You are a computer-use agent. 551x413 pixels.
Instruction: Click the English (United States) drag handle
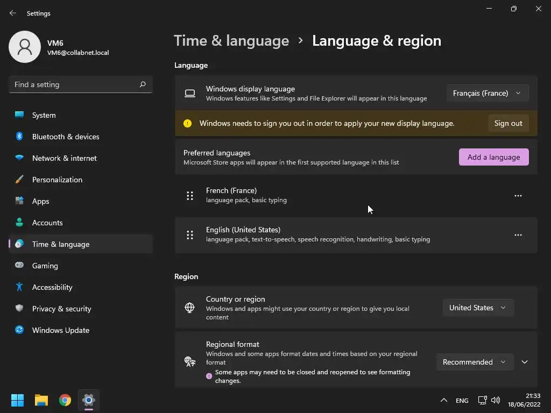pyautogui.click(x=190, y=235)
